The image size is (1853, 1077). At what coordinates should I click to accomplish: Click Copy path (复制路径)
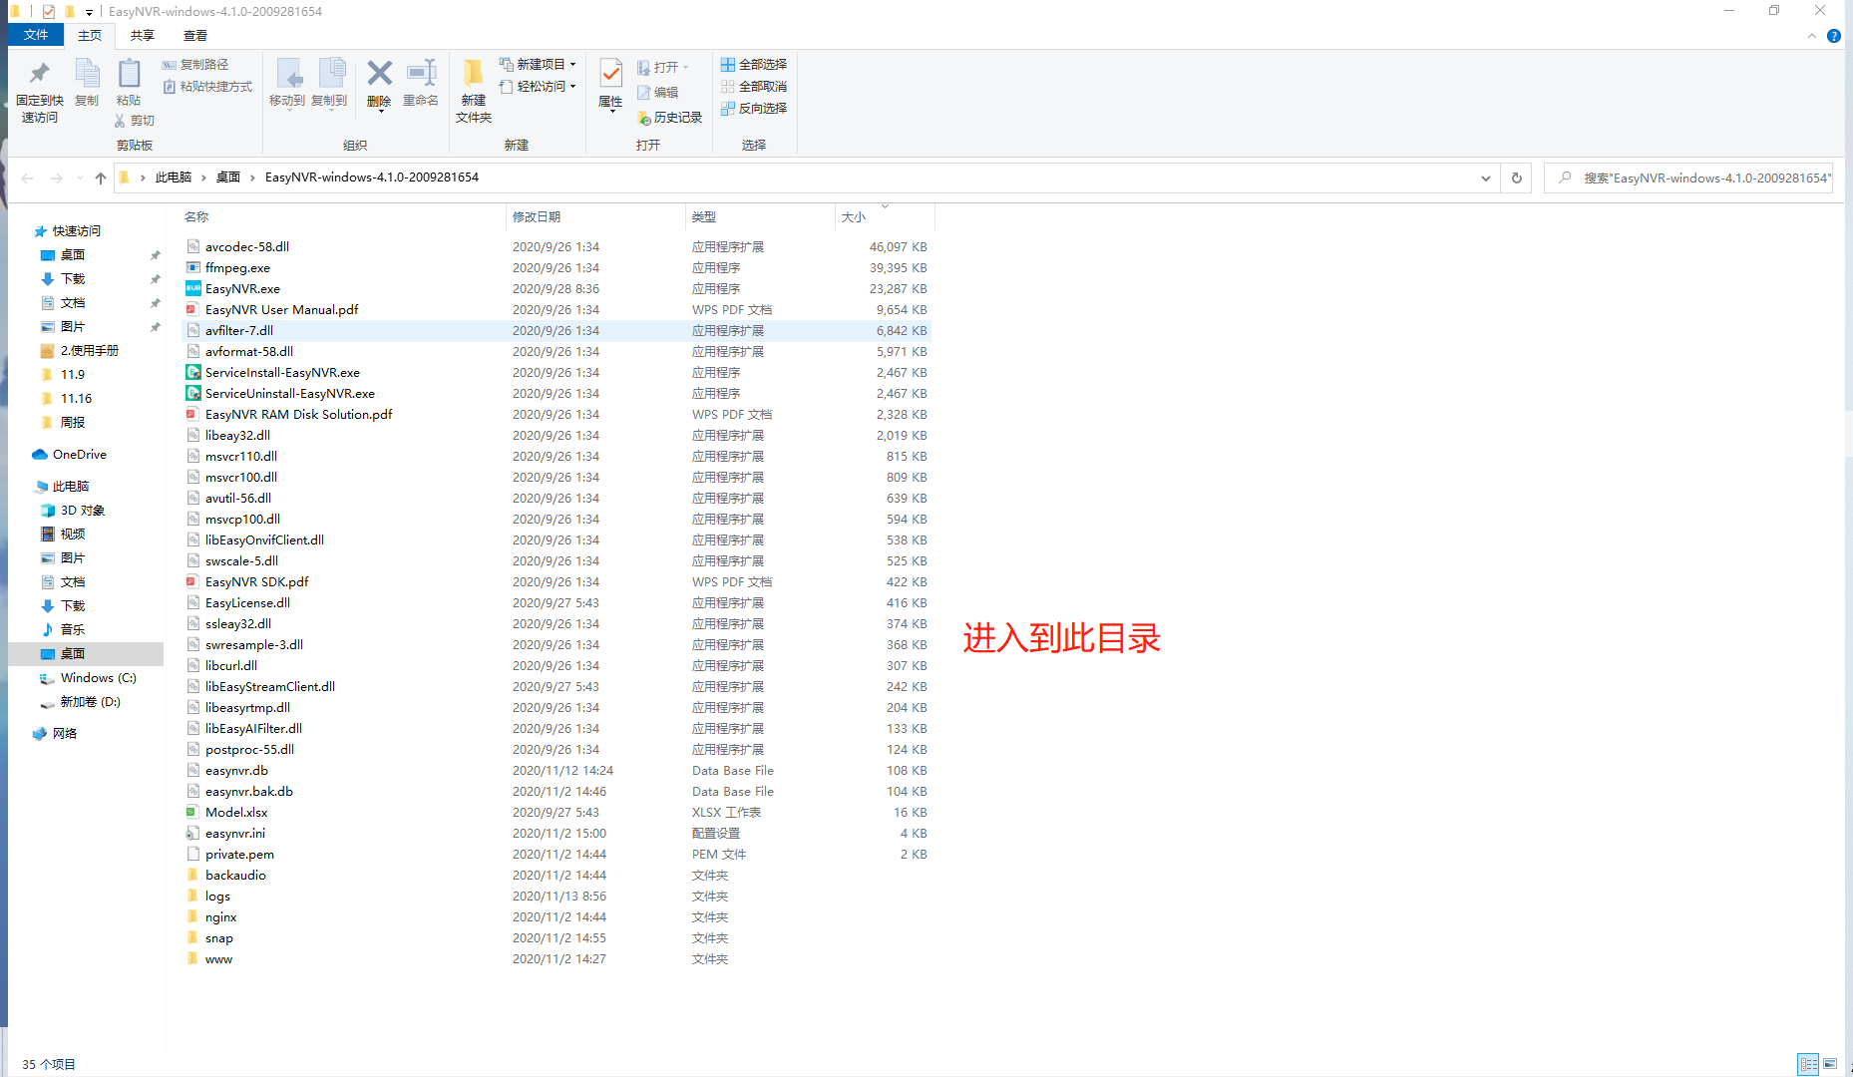[x=195, y=65]
